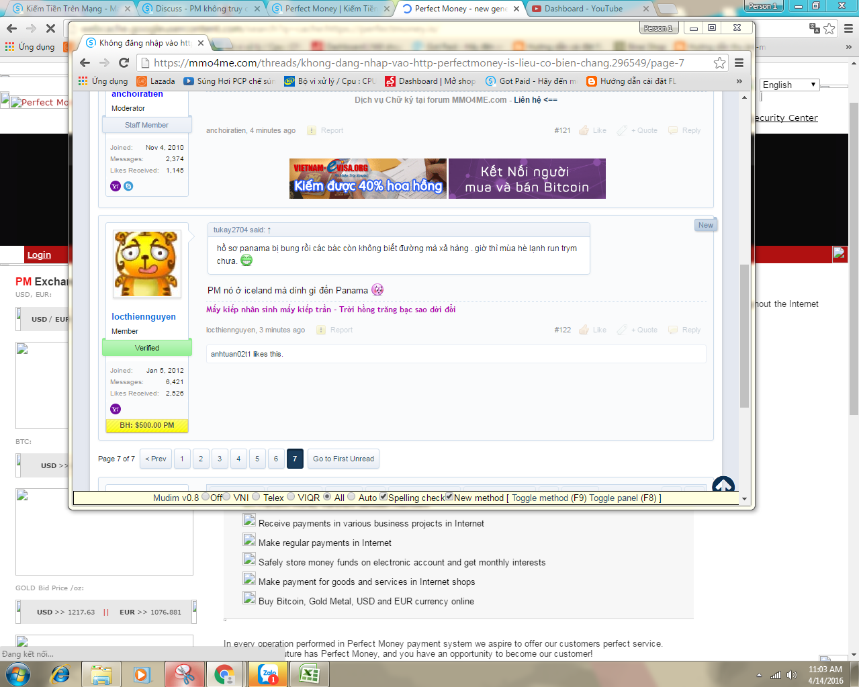859x687 pixels.
Task: Open locthiennguyen profile name link
Action: (144, 316)
